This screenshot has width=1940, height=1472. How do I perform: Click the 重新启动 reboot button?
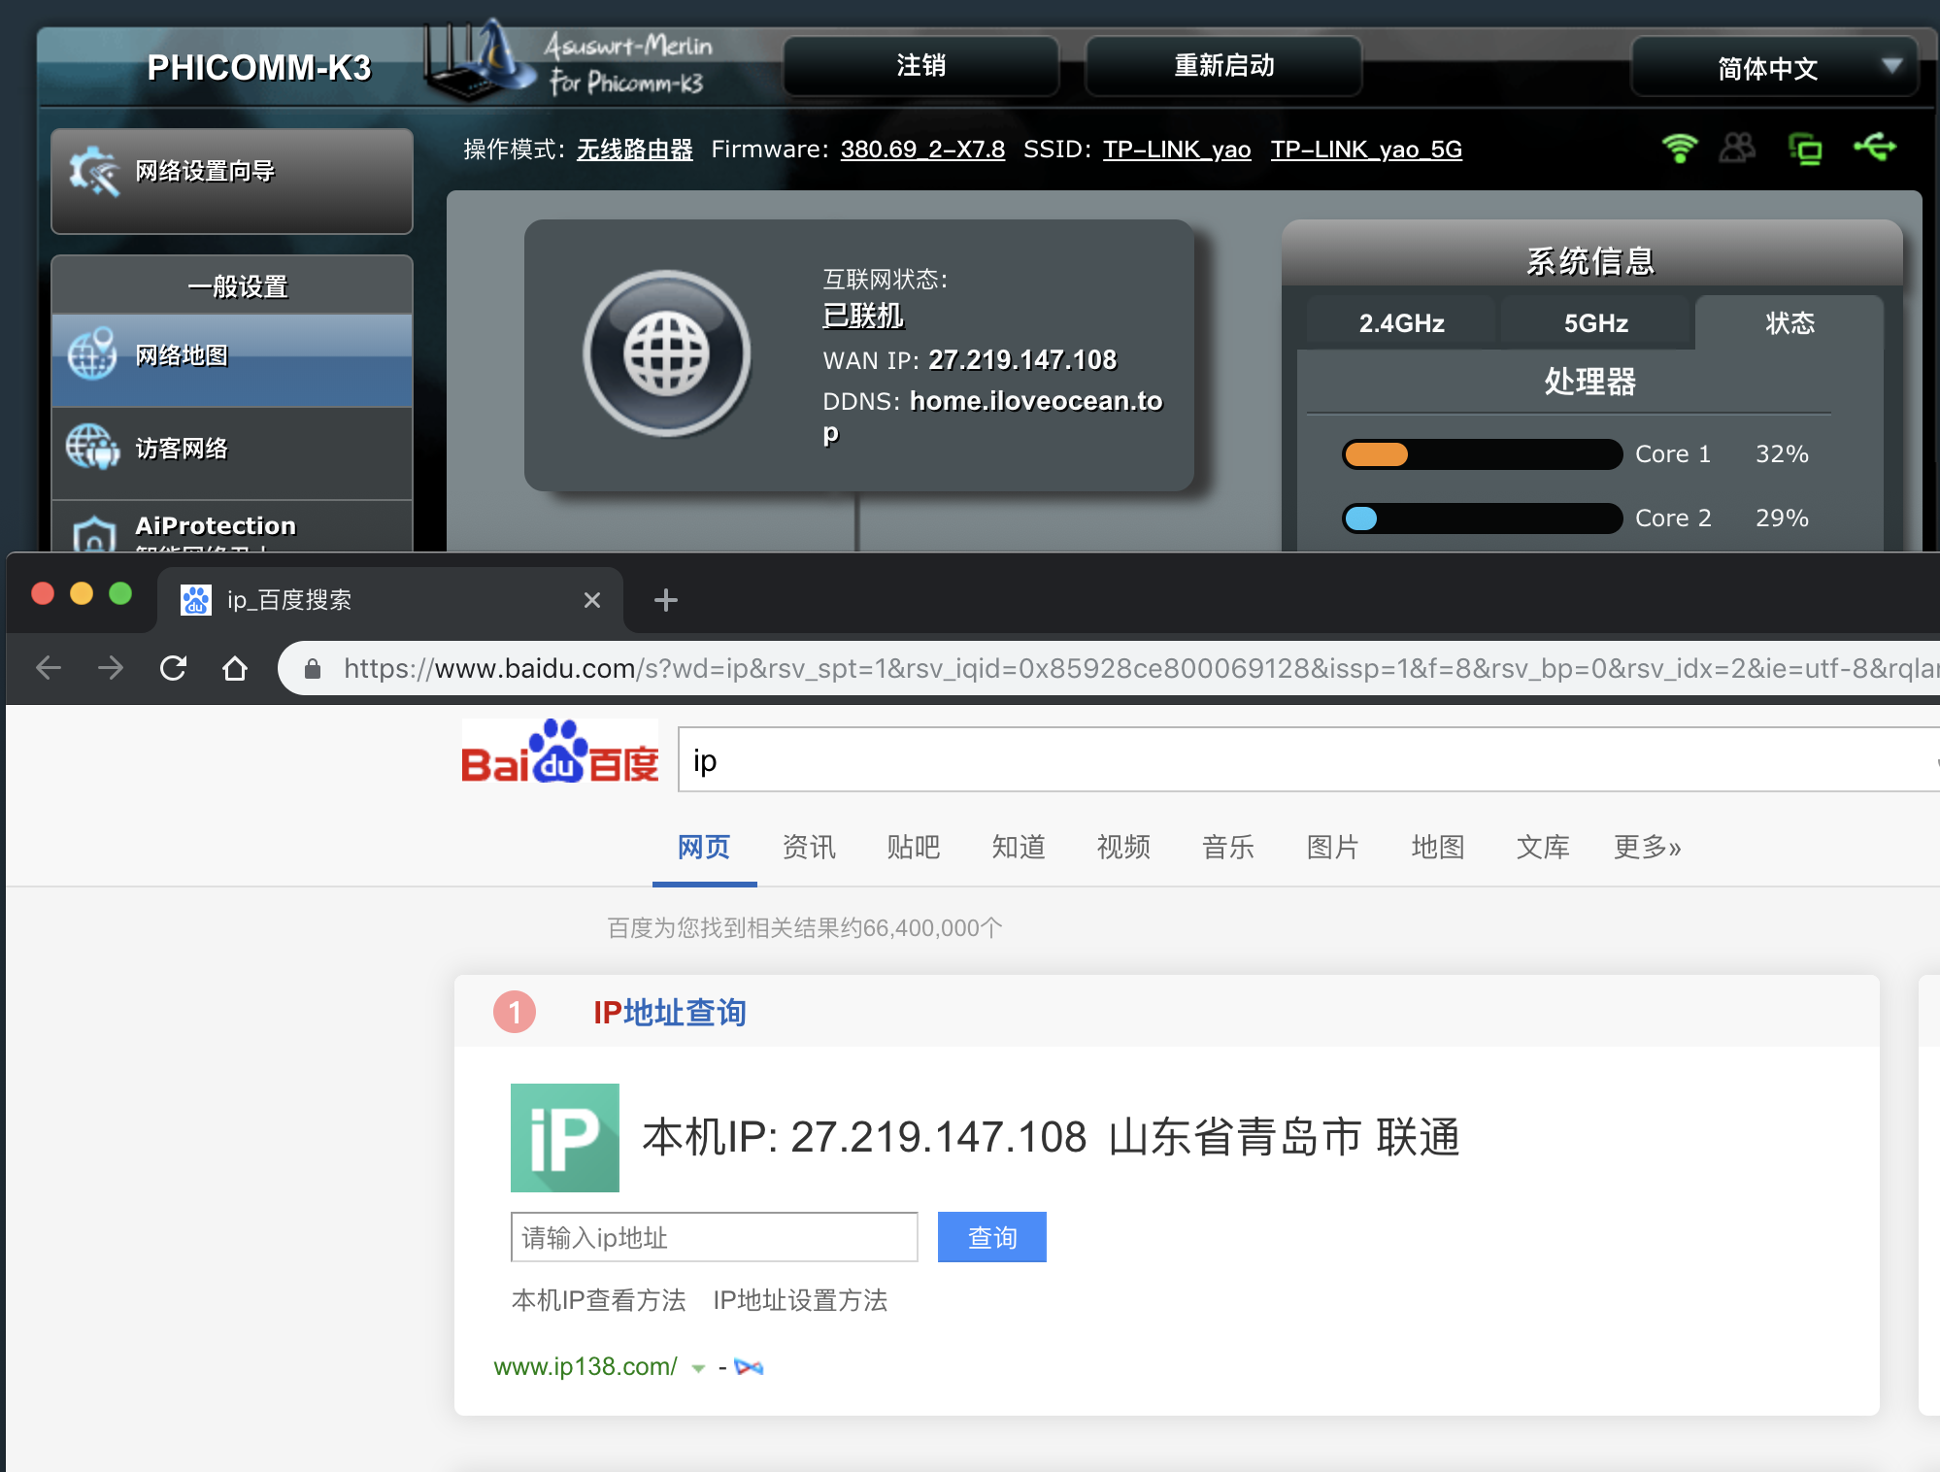(x=1223, y=66)
